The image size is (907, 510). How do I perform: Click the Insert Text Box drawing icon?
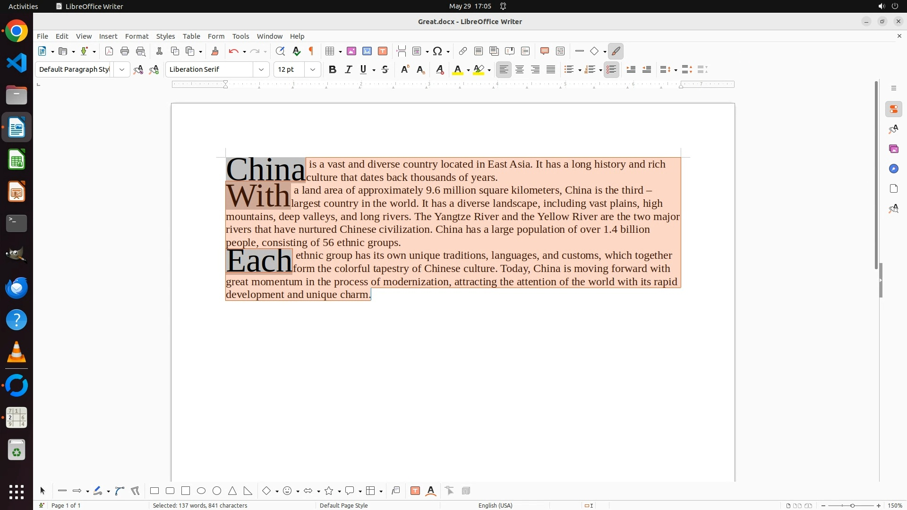(415, 491)
